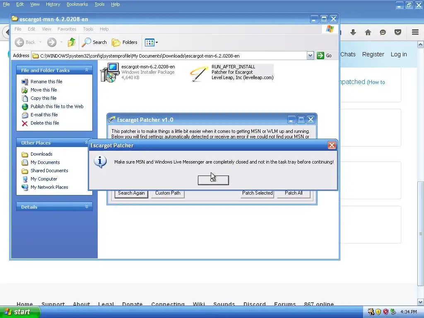Expand the Details panel

point(87,207)
